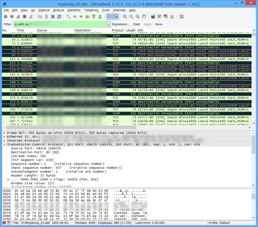Select packet 206 at time 6.098154

127,90
